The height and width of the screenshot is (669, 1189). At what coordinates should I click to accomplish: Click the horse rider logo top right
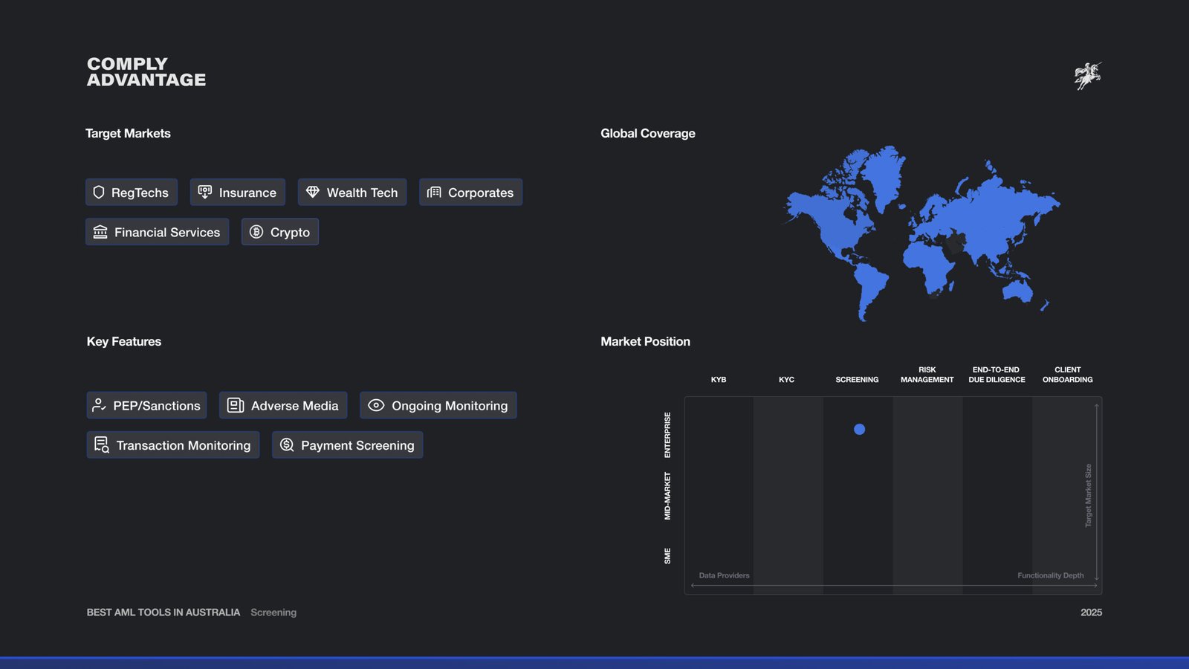1087,76
